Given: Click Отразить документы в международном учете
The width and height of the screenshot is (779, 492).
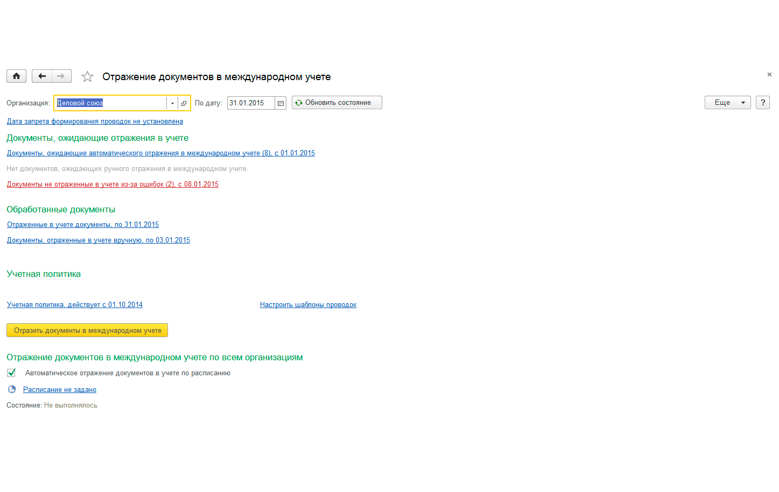Looking at the screenshot, I should coord(87,330).
